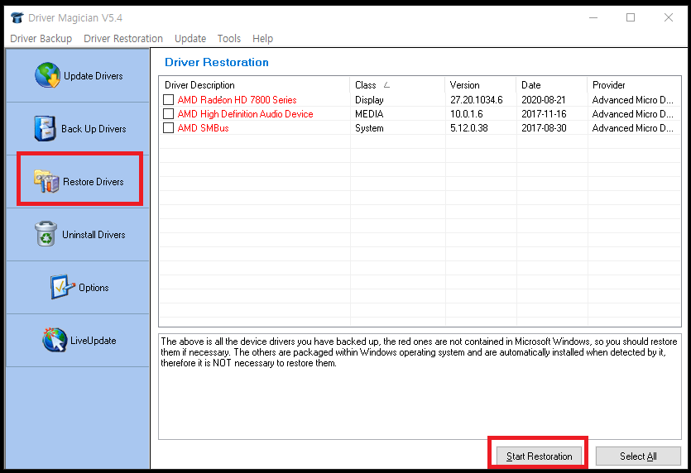Image resolution: width=691 pixels, height=473 pixels.
Task: Click the MEDIA class cell
Action: pyautogui.click(x=369, y=114)
